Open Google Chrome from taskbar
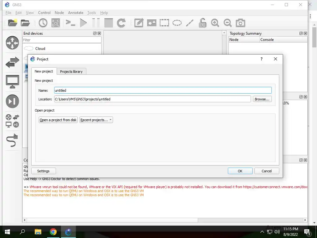Image resolution: width=317 pixels, height=238 pixels. point(53,232)
